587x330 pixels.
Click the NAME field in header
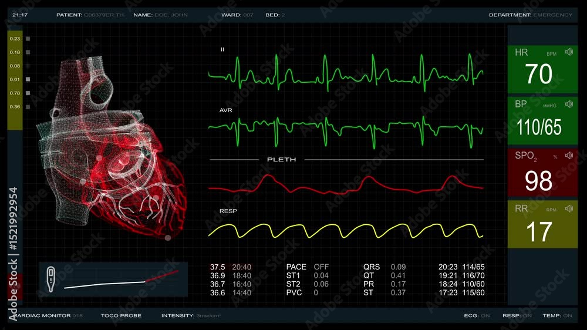tap(161, 15)
